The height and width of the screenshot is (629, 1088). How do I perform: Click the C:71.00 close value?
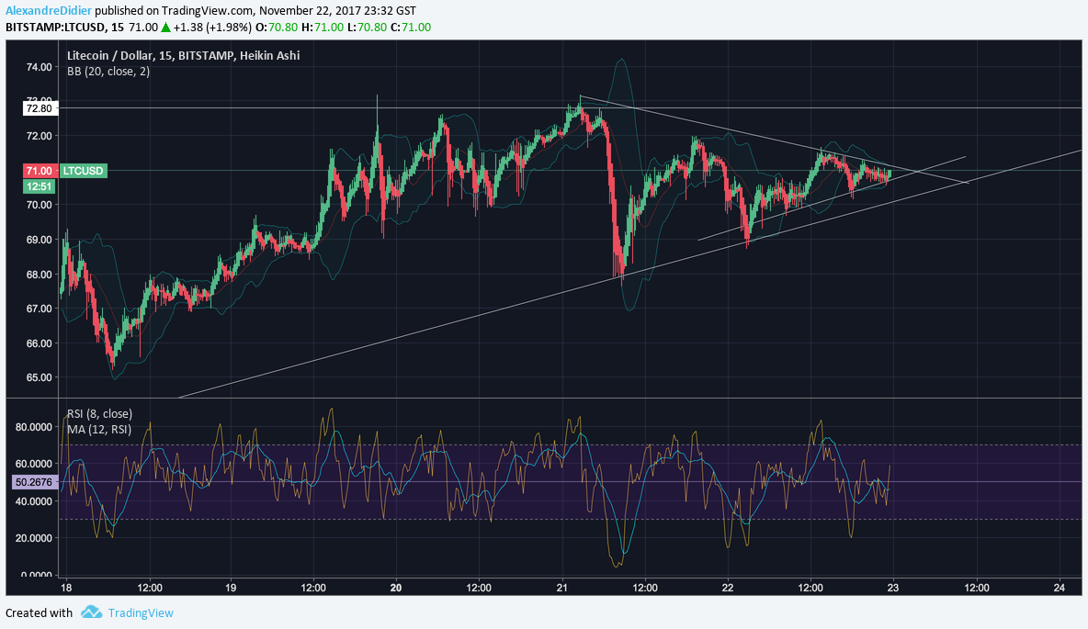pyautogui.click(x=410, y=27)
